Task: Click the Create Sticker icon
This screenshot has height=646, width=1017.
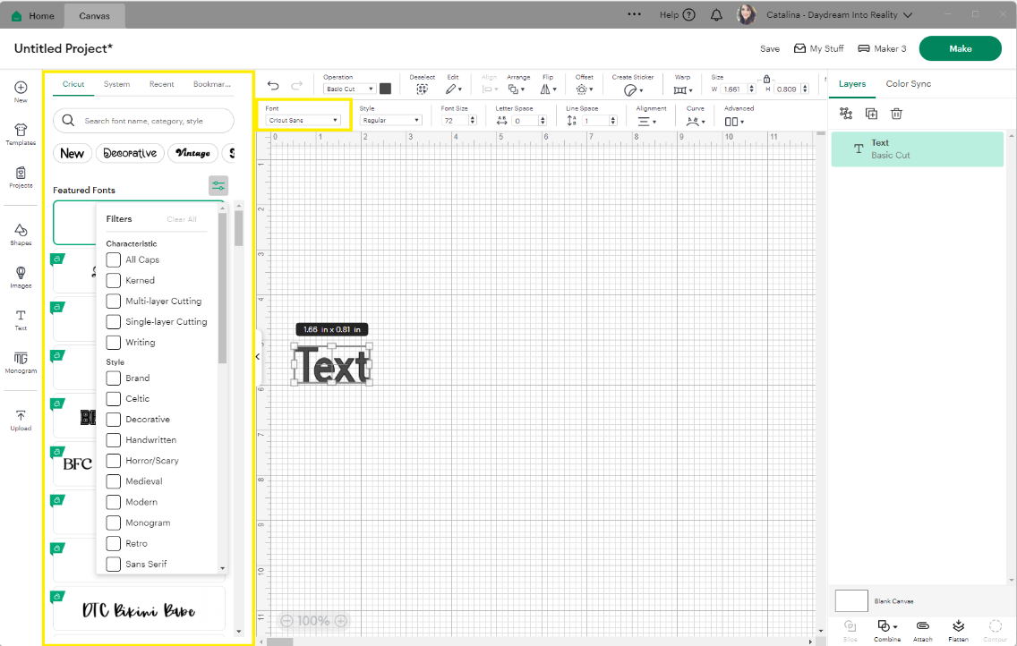Action: [632, 90]
